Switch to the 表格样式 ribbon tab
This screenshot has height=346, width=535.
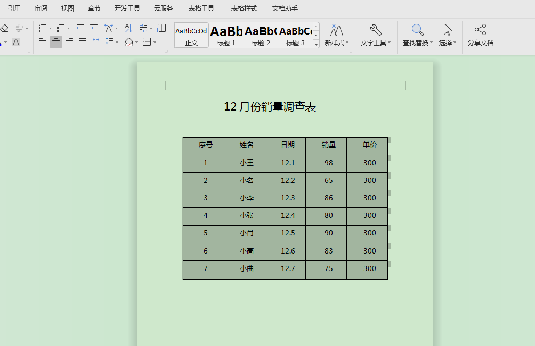click(243, 8)
